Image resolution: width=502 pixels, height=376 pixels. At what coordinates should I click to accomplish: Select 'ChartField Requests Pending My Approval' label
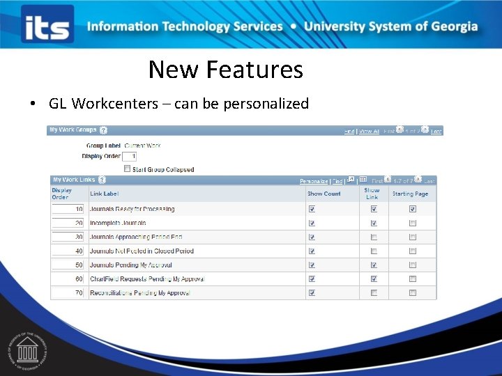tap(147, 279)
